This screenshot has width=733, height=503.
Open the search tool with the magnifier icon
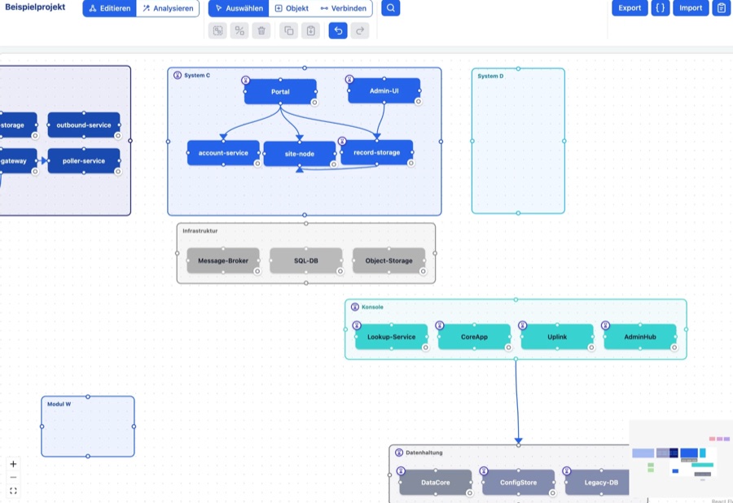[x=390, y=8]
